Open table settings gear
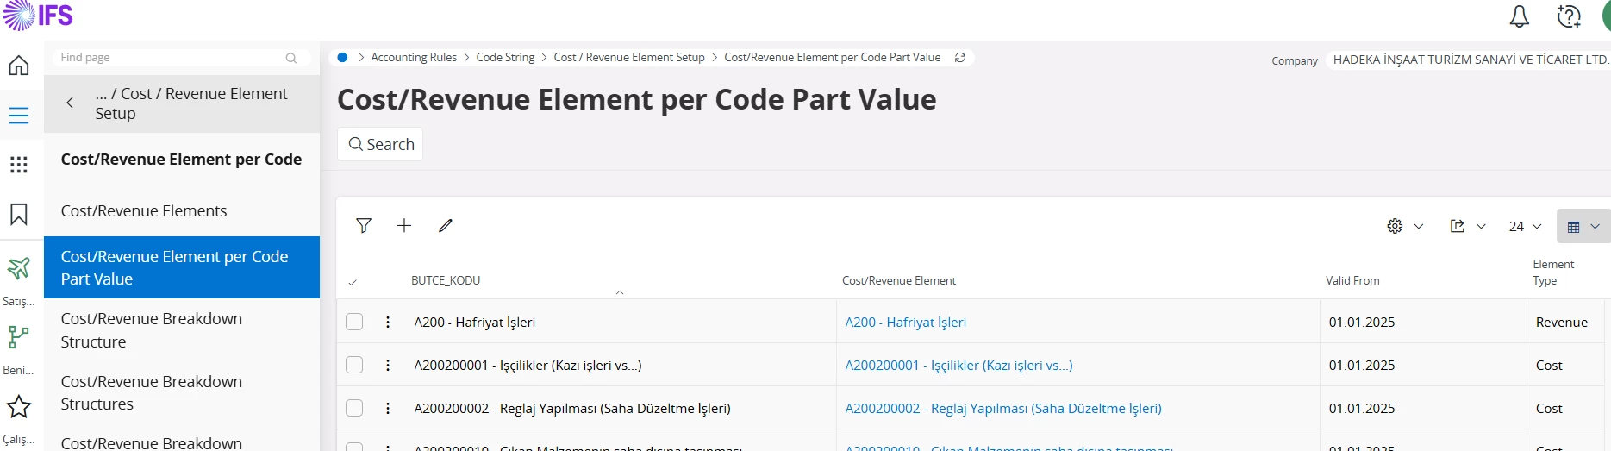The width and height of the screenshot is (1611, 451). pos(1395,226)
